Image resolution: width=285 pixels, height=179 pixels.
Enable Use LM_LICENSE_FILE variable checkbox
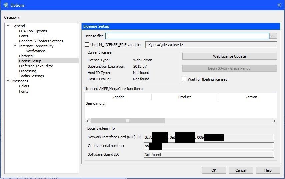tap(87, 45)
